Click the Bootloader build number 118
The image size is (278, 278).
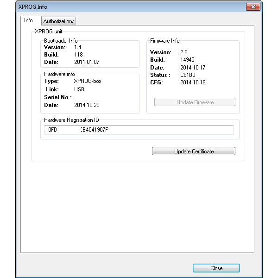78,54
